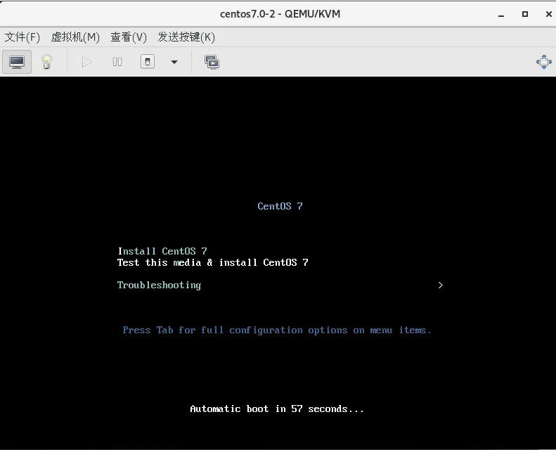Image resolution: width=556 pixels, height=450 pixels.
Task: Open the 查看(V) menu
Action: [129, 37]
